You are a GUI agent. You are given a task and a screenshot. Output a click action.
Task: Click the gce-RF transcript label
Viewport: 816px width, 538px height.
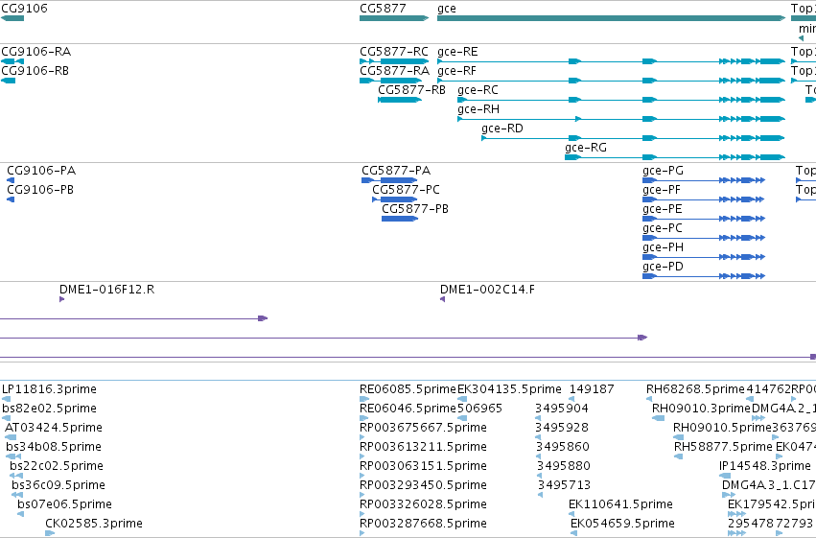457,71
